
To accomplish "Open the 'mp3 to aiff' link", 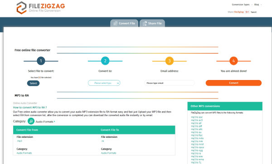I will point(196,126).
